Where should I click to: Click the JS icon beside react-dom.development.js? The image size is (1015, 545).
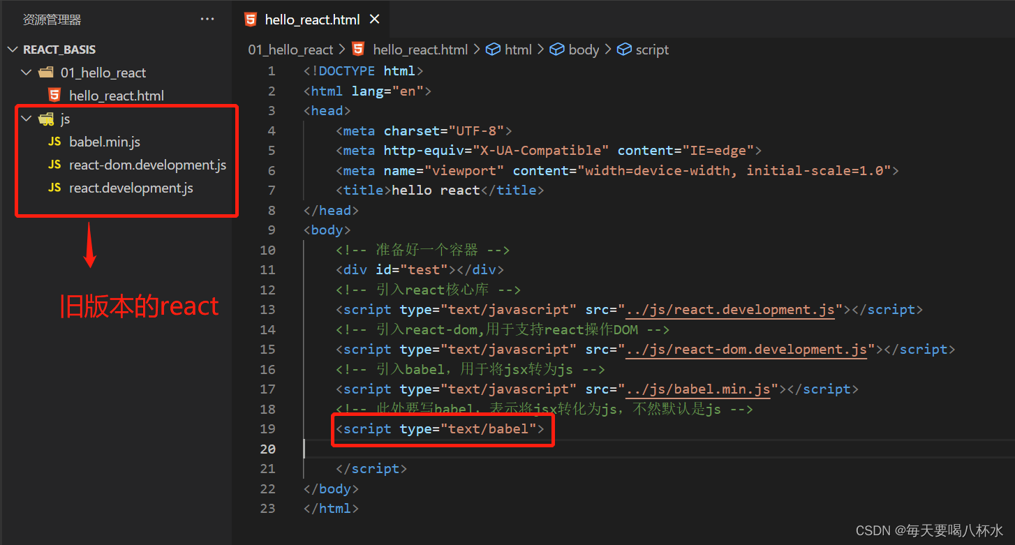[54, 165]
